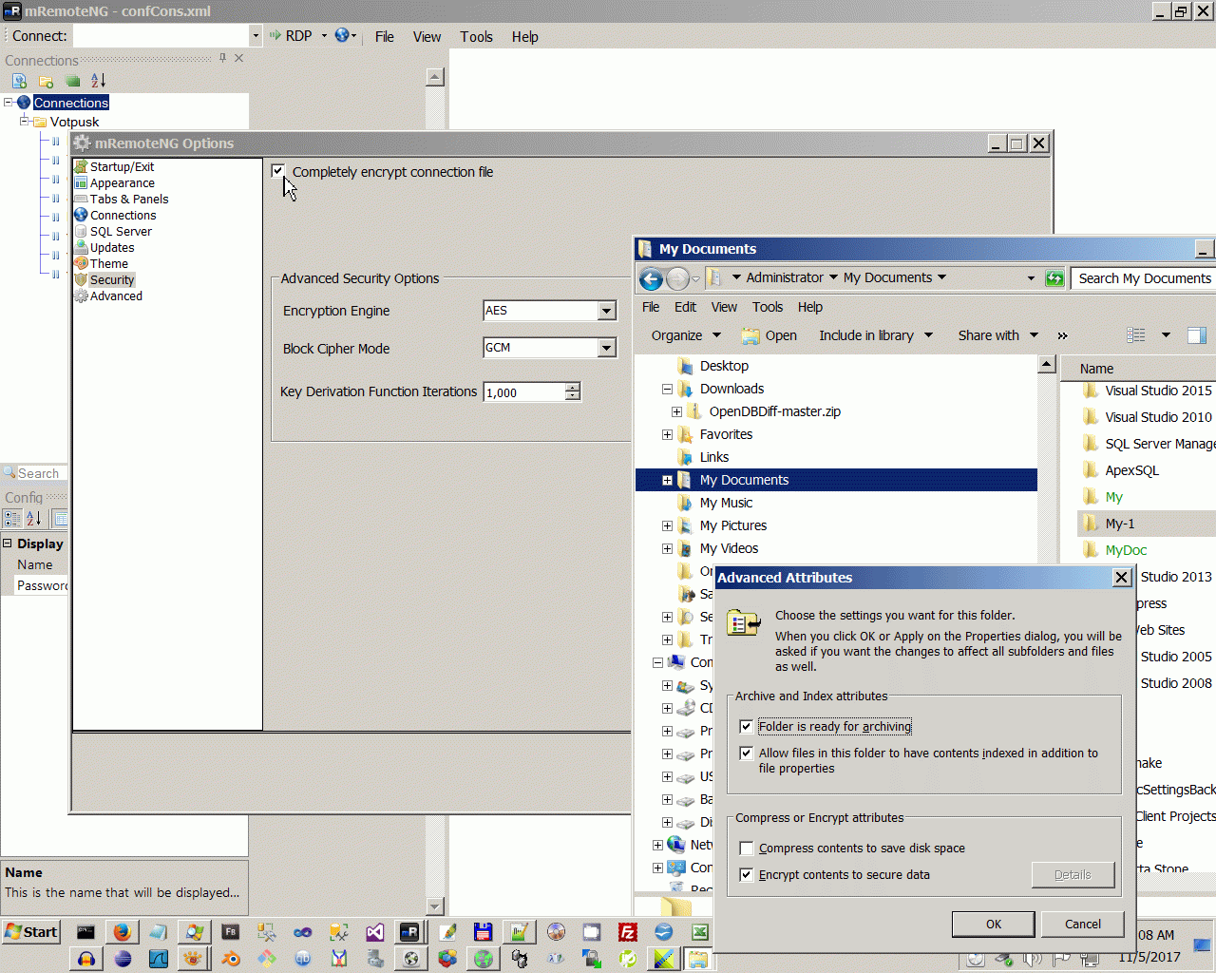Open the blue floppy disk app in taskbar
This screenshot has height=973, width=1216.
[484, 932]
